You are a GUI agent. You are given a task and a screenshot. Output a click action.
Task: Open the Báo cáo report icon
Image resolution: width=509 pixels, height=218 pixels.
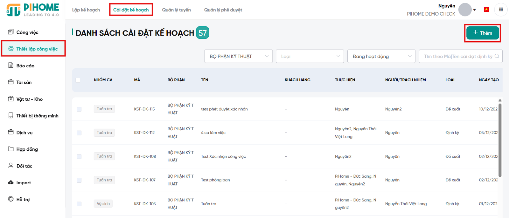point(11,65)
